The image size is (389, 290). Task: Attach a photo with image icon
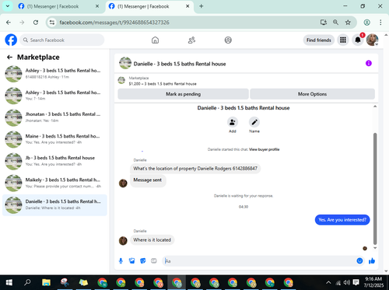click(131, 260)
